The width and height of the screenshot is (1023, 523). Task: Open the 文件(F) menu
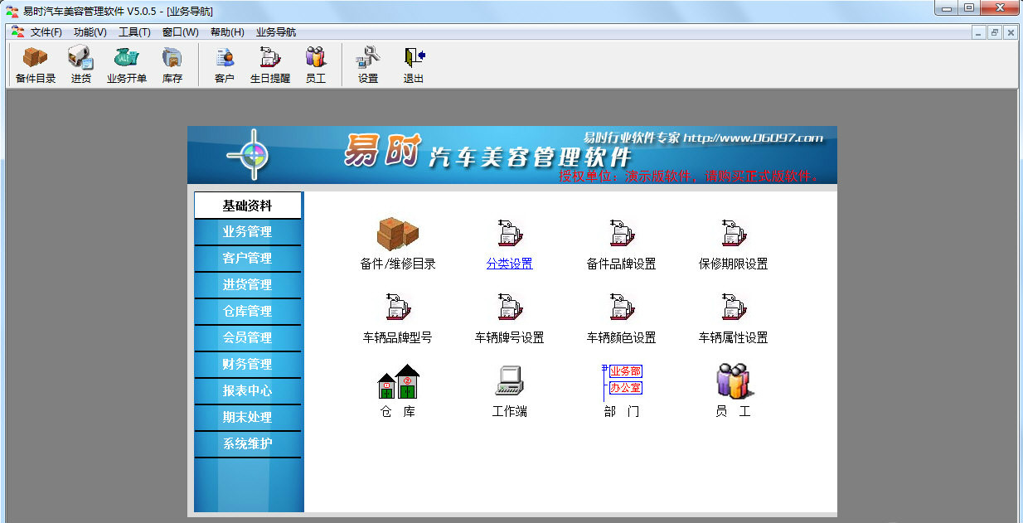click(46, 32)
